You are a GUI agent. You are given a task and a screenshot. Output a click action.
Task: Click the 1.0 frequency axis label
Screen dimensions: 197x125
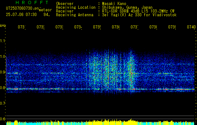point(3,57)
